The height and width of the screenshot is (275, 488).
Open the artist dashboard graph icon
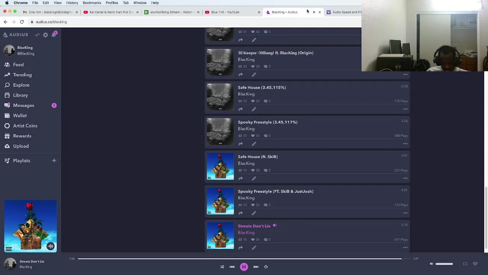point(37,35)
